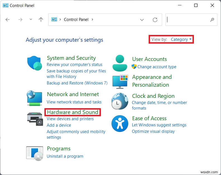Screen dimensions: 221x175
Task: Click the refresh button in address bar
Action: pyautogui.click(x=155, y=20)
